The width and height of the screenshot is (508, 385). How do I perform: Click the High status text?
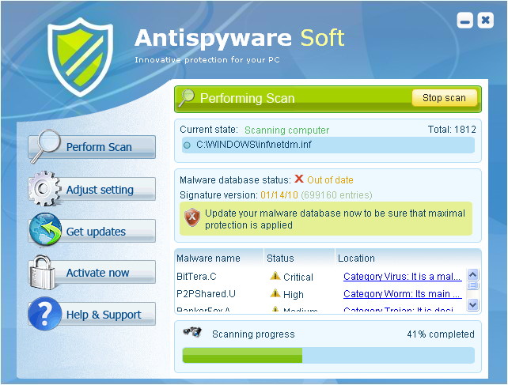tap(294, 295)
